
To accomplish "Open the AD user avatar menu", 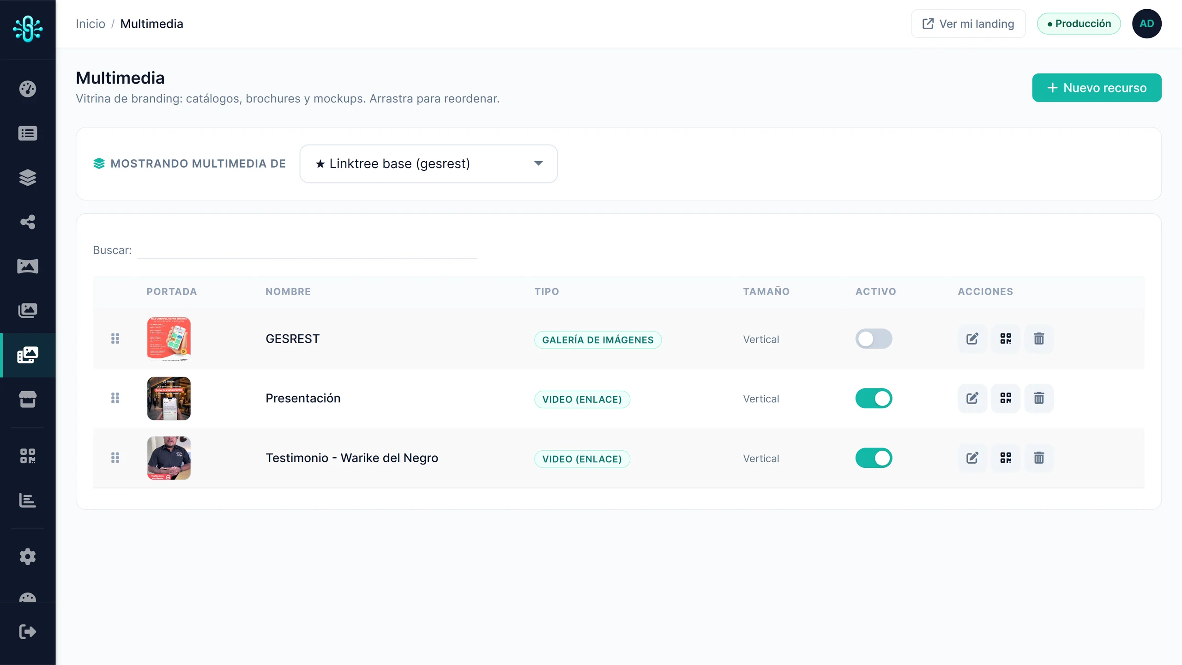I will coord(1146,24).
